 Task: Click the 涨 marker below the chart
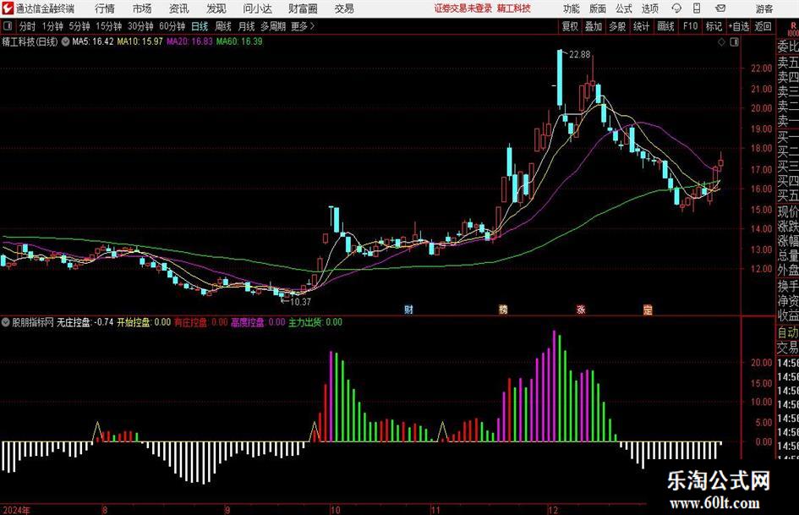pyautogui.click(x=581, y=309)
